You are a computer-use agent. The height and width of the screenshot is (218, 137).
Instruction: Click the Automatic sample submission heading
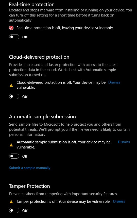coord(43,117)
